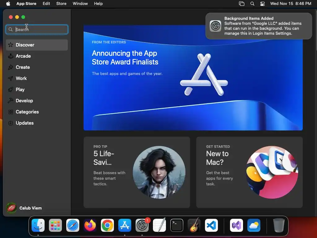Open Trash from the Dock
Screen dimensions: 317x238
click(x=279, y=225)
